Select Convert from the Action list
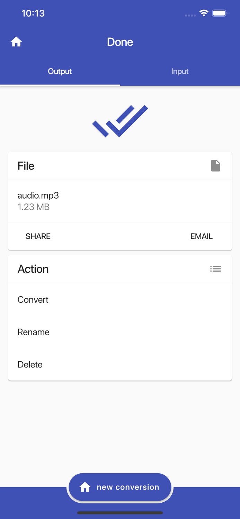Screen dimensions: 240x519 pos(33,300)
